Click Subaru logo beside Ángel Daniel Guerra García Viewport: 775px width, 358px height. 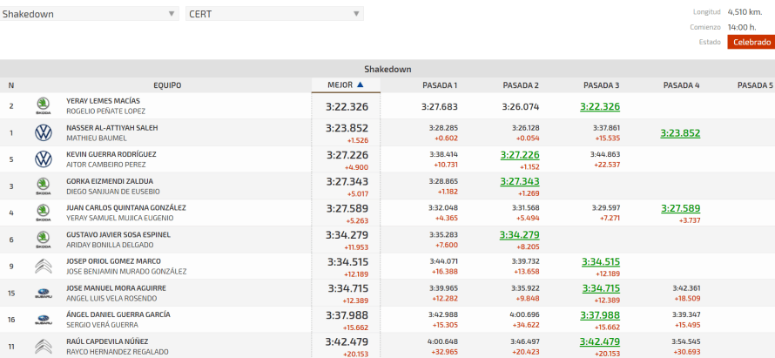[x=43, y=320]
